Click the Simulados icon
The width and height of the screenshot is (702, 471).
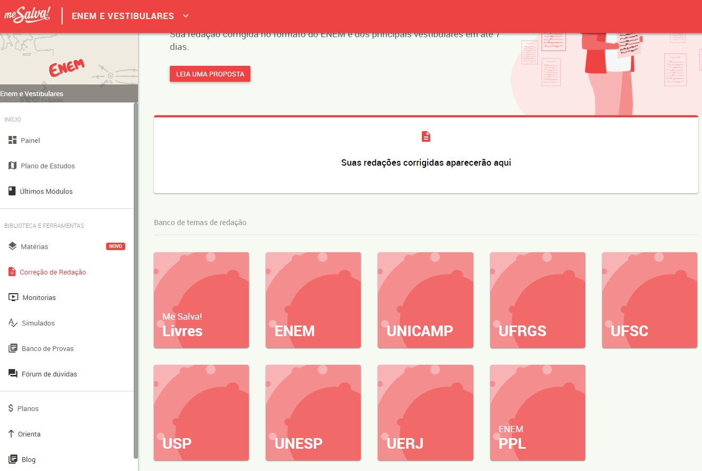point(13,323)
